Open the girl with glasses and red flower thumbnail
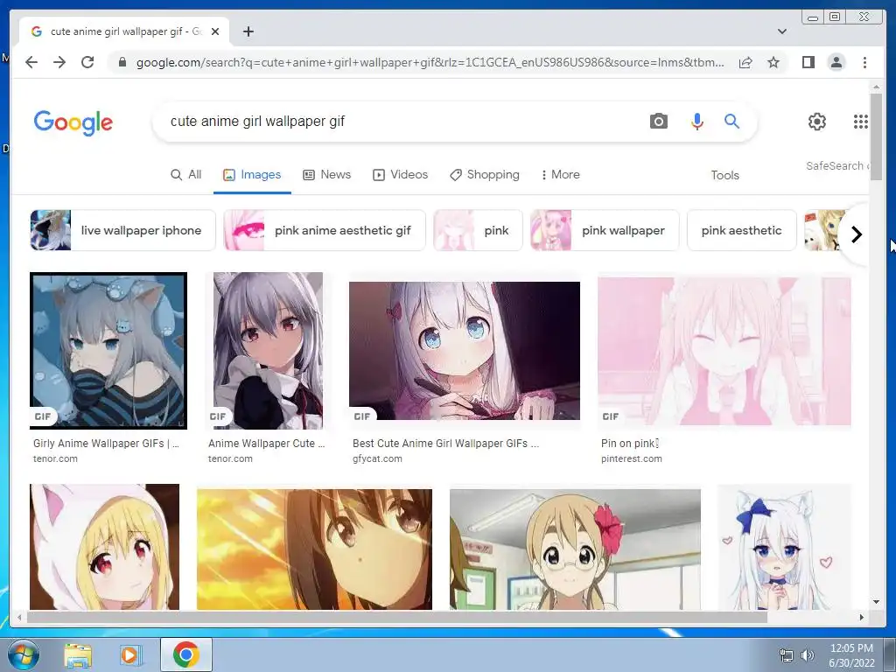Image resolution: width=896 pixels, height=672 pixels. point(576,549)
